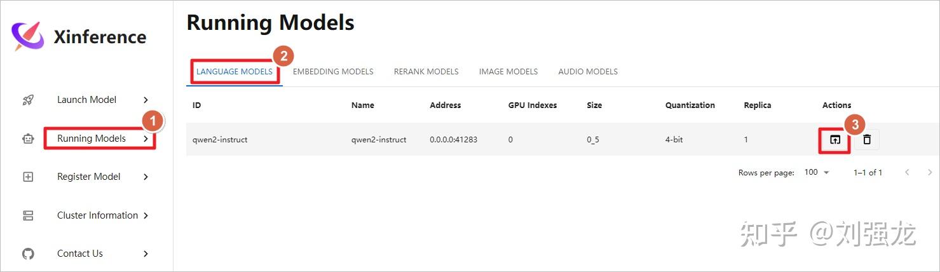Expand the Cluster Information chevron
The height and width of the screenshot is (272, 940).
(146, 215)
